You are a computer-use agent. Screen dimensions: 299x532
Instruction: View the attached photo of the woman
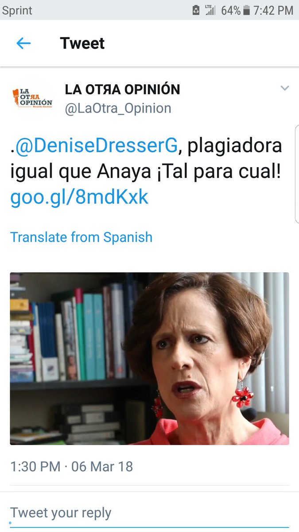coord(149,358)
